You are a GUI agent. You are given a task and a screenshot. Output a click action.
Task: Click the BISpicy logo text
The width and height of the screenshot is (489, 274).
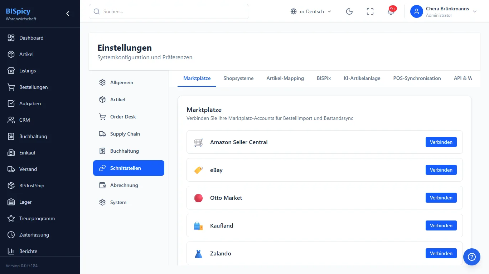pyautogui.click(x=18, y=11)
